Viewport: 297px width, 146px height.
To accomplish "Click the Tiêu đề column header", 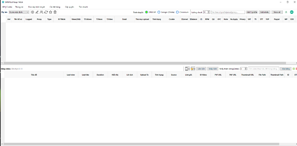I will pos(34,75).
